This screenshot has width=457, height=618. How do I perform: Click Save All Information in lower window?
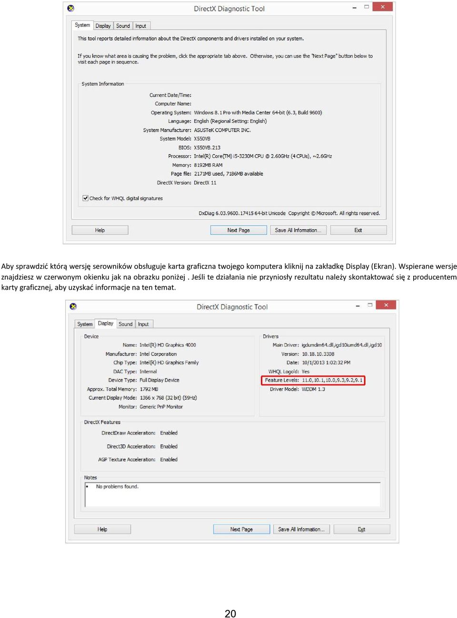pos(301,529)
